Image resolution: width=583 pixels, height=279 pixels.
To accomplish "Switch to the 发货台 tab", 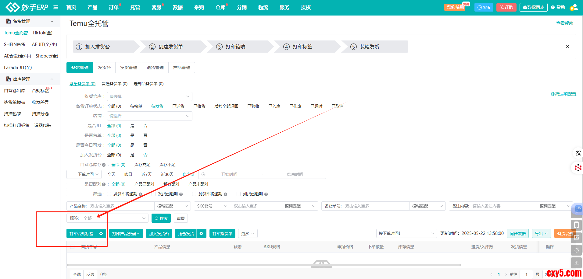I will [x=104, y=68].
